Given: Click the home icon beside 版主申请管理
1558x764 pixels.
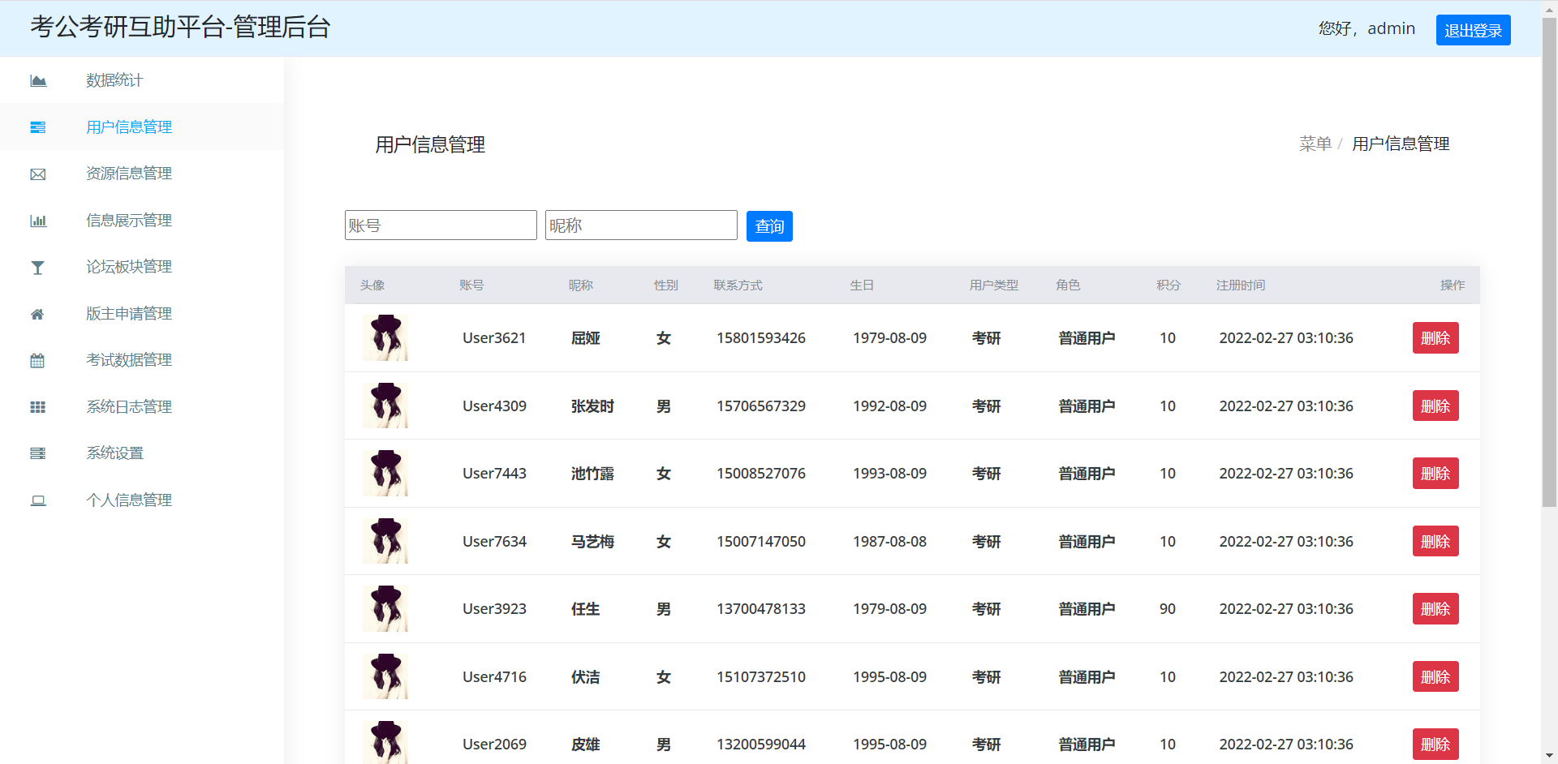Looking at the screenshot, I should (37, 314).
